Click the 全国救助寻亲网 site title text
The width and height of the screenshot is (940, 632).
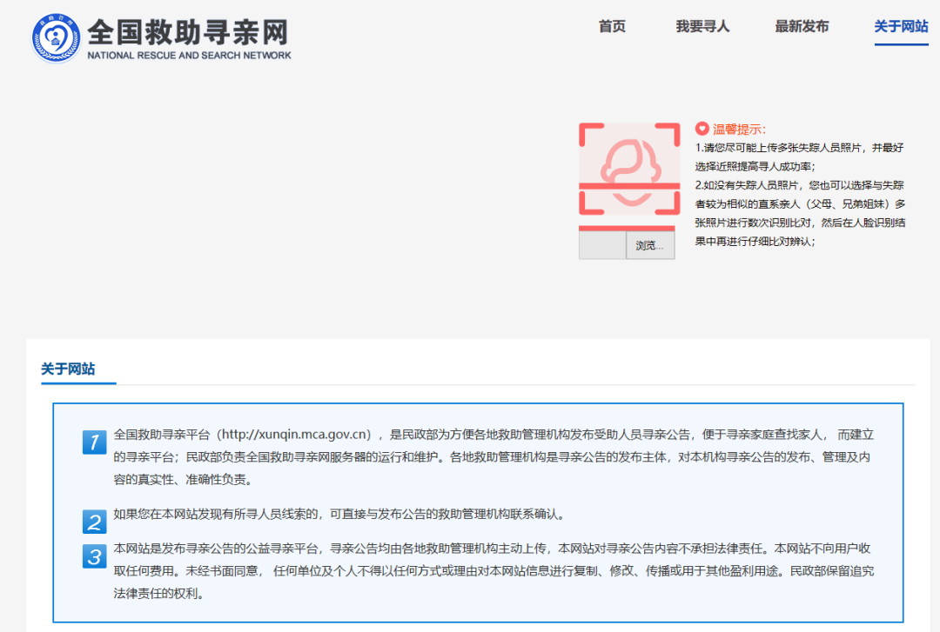[x=188, y=32]
